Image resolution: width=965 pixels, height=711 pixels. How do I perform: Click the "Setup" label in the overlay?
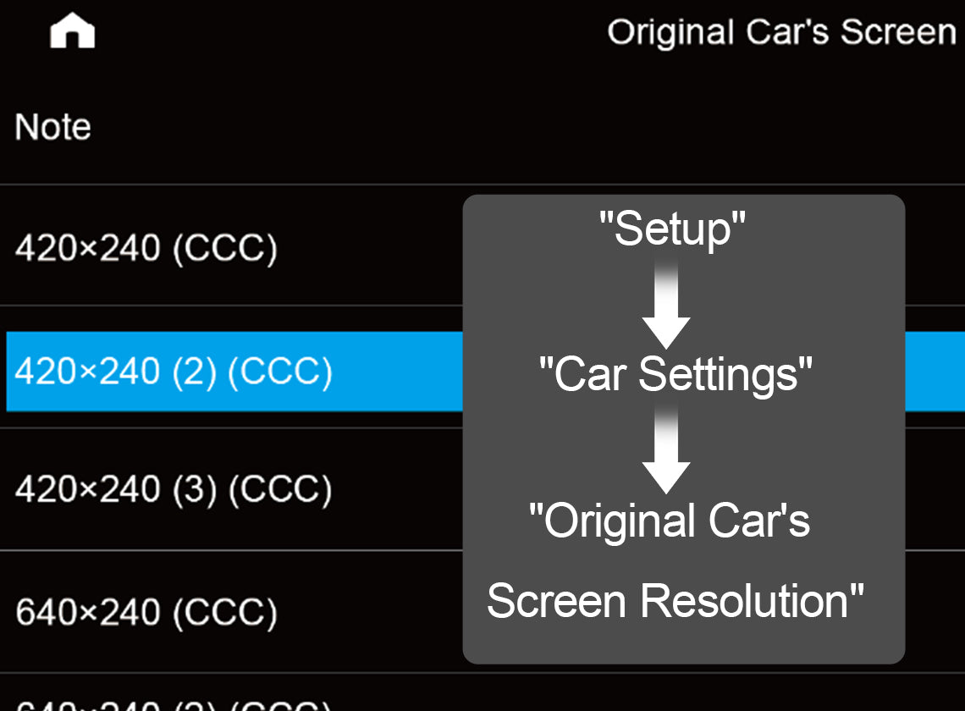(672, 229)
